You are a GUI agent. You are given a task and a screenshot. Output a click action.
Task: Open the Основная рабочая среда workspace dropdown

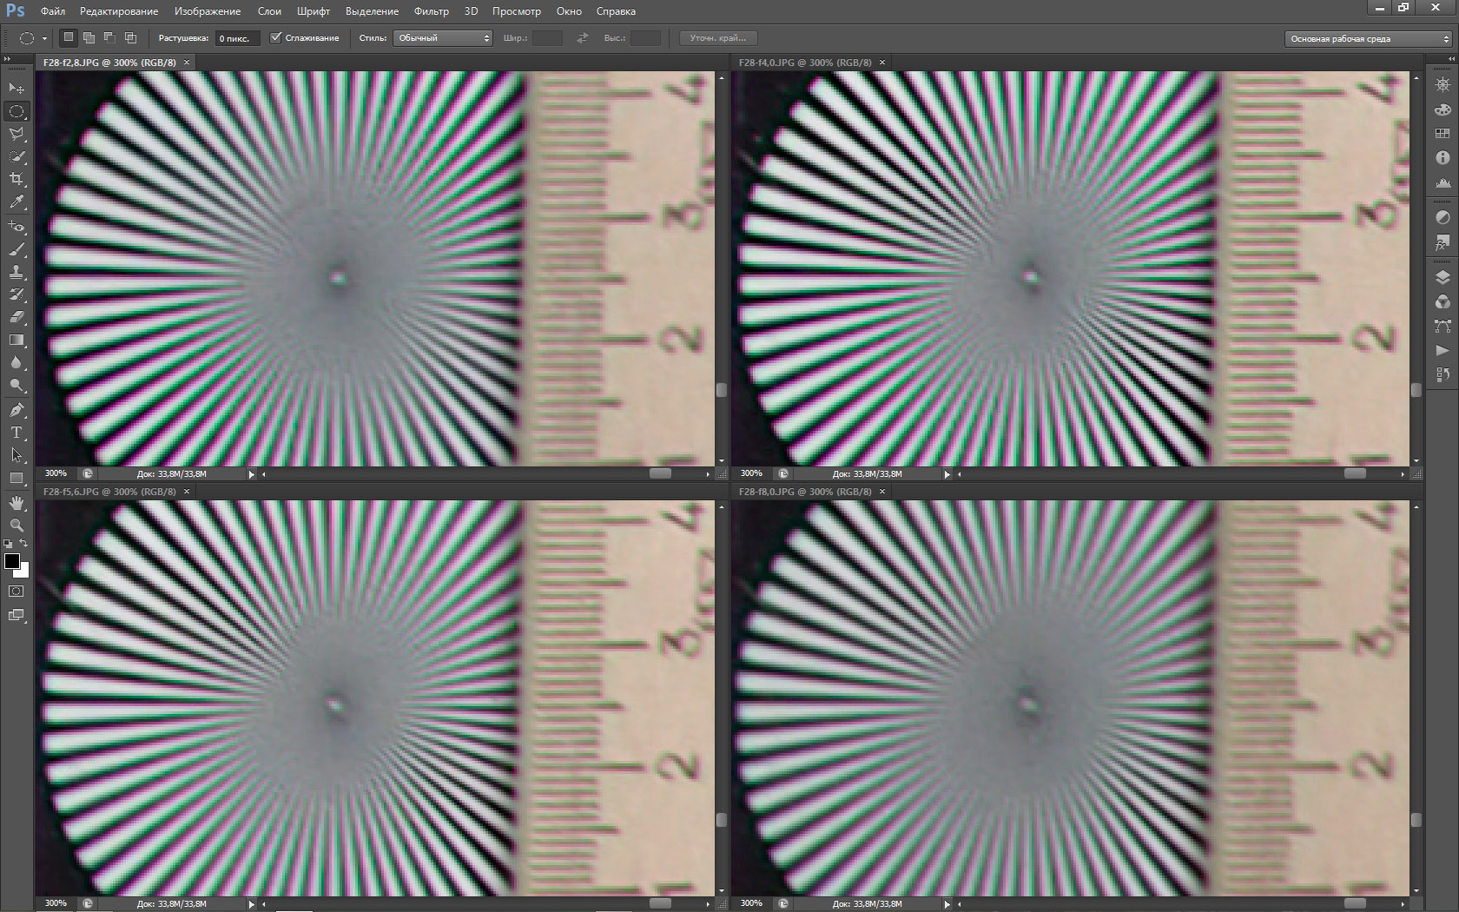pos(1369,38)
